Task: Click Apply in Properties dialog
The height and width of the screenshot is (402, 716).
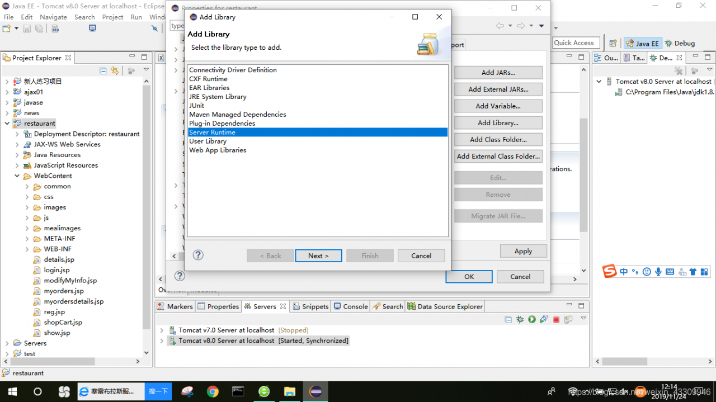Action: 524,251
